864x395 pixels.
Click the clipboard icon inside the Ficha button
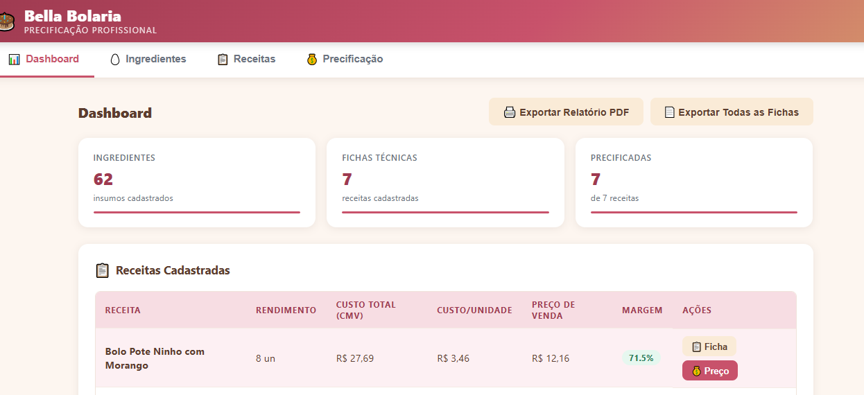coord(697,346)
